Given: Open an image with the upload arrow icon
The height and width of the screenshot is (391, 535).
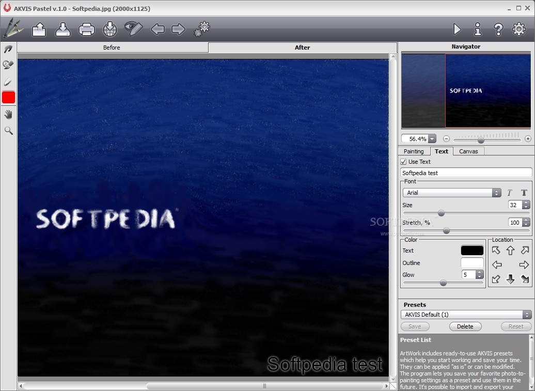Looking at the screenshot, I should [x=39, y=29].
